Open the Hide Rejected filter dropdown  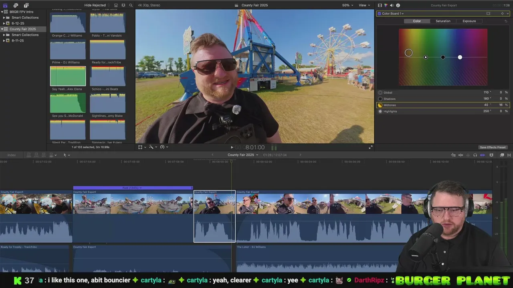click(x=96, y=5)
